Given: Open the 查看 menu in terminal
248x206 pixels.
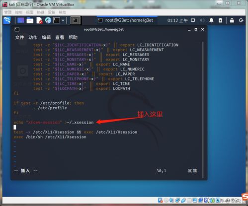Looking at the screenshot, I should (60, 37).
